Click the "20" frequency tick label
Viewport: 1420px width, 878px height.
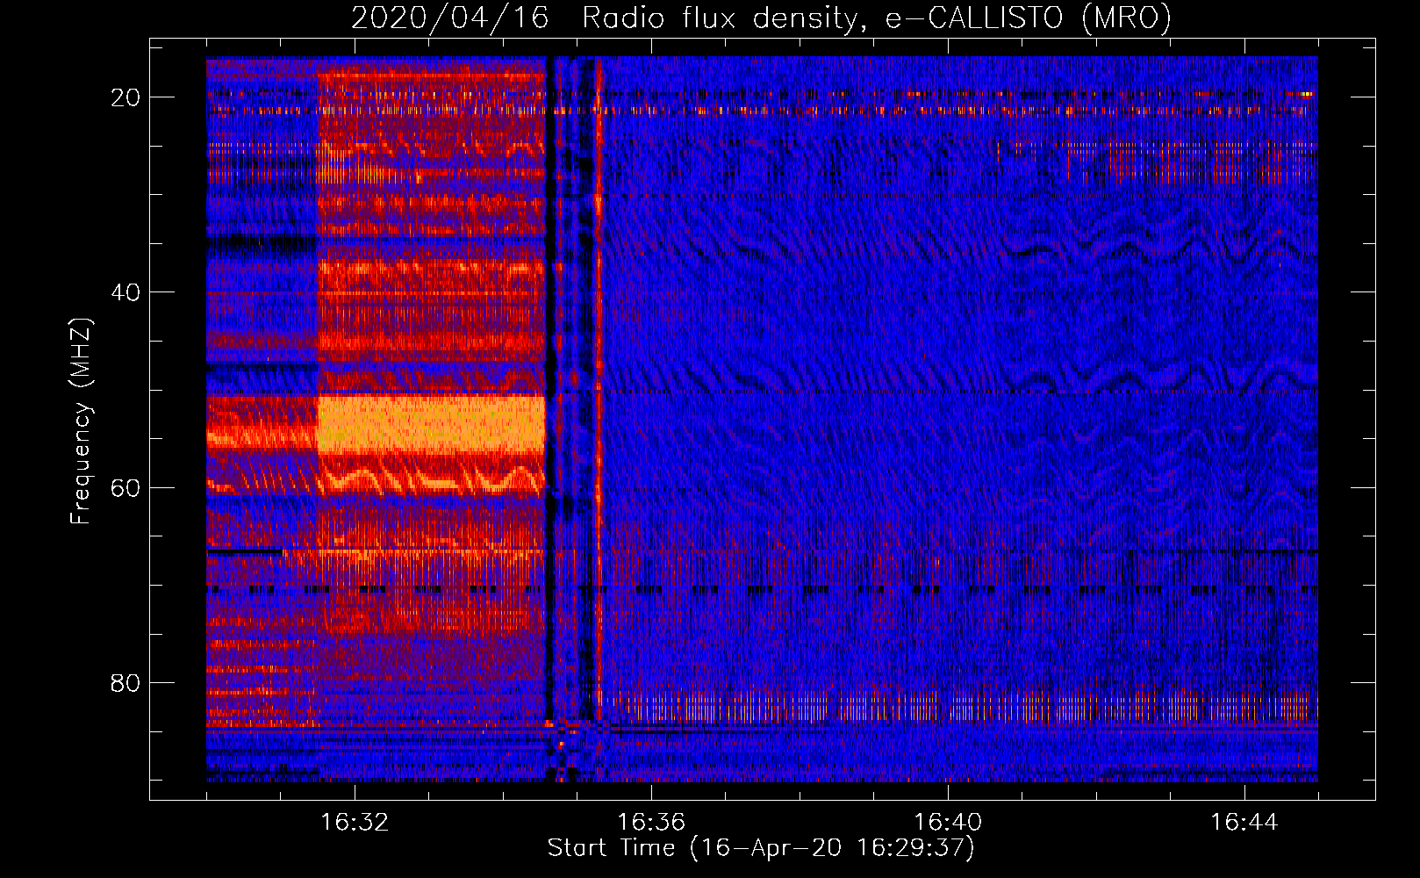(126, 97)
